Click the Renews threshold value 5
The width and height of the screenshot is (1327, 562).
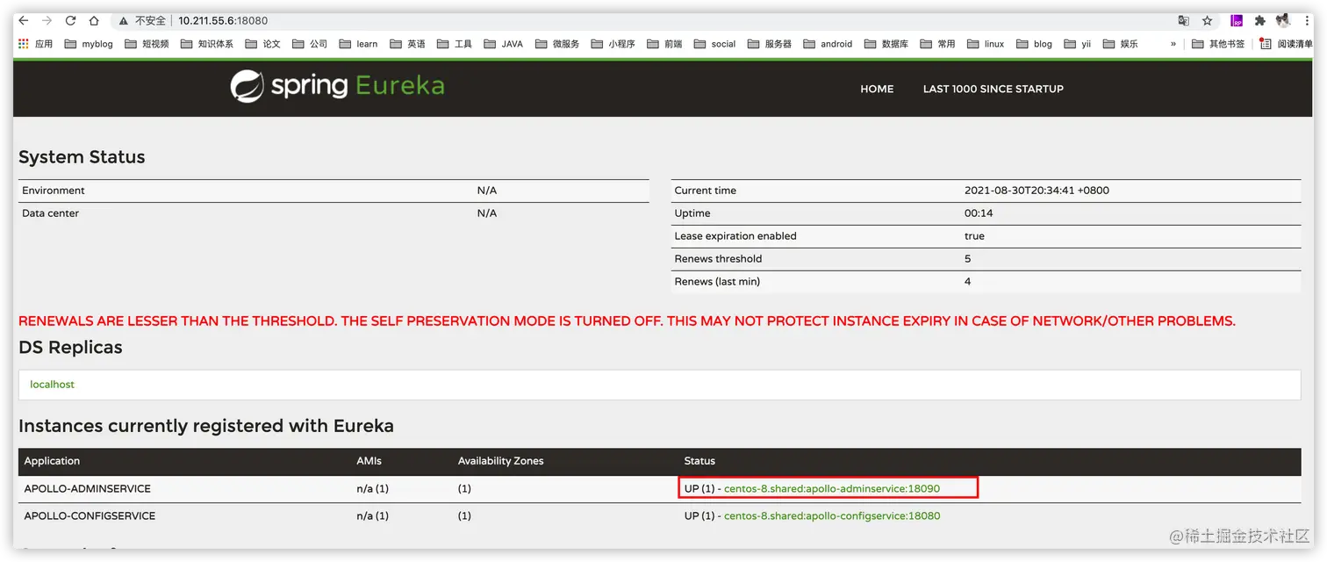click(967, 259)
